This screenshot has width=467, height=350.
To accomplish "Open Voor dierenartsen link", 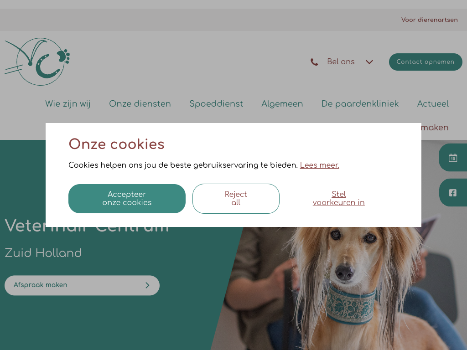I will pos(429,20).
